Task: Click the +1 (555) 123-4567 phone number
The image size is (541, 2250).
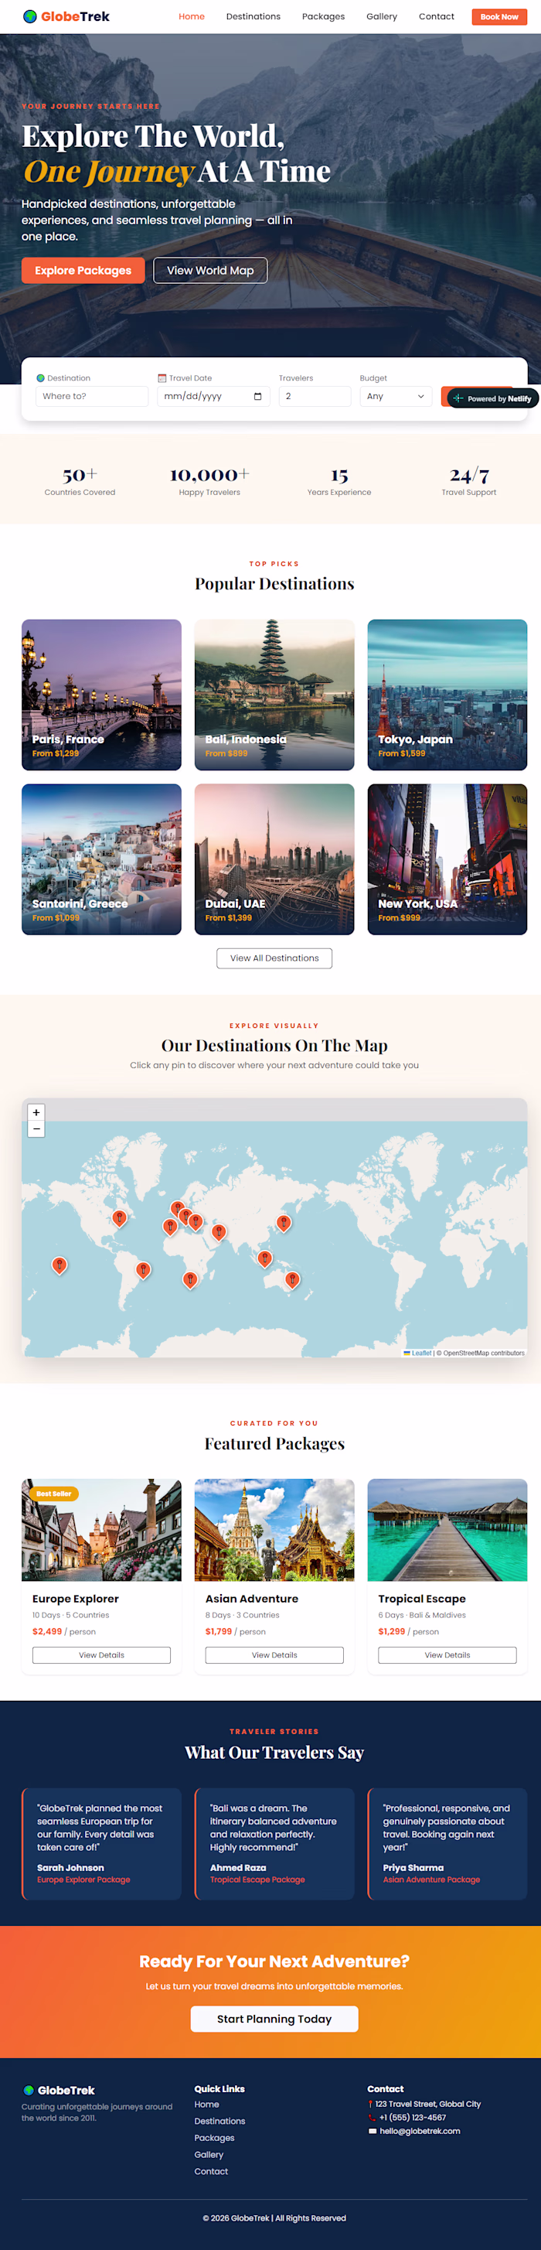Action: tap(413, 2117)
